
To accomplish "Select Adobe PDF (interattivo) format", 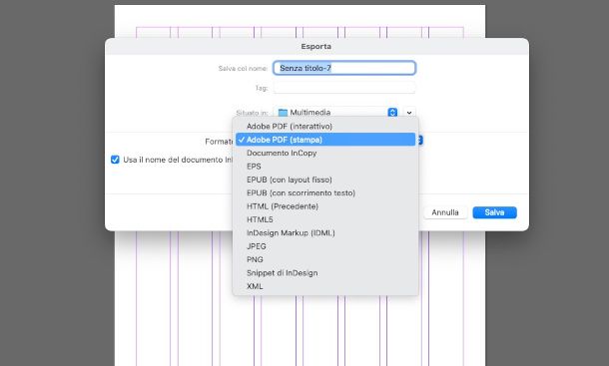I will [325, 126].
